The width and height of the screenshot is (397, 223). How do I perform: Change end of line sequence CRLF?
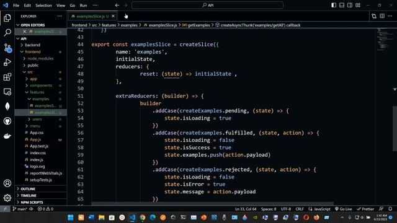[x=300, y=209]
